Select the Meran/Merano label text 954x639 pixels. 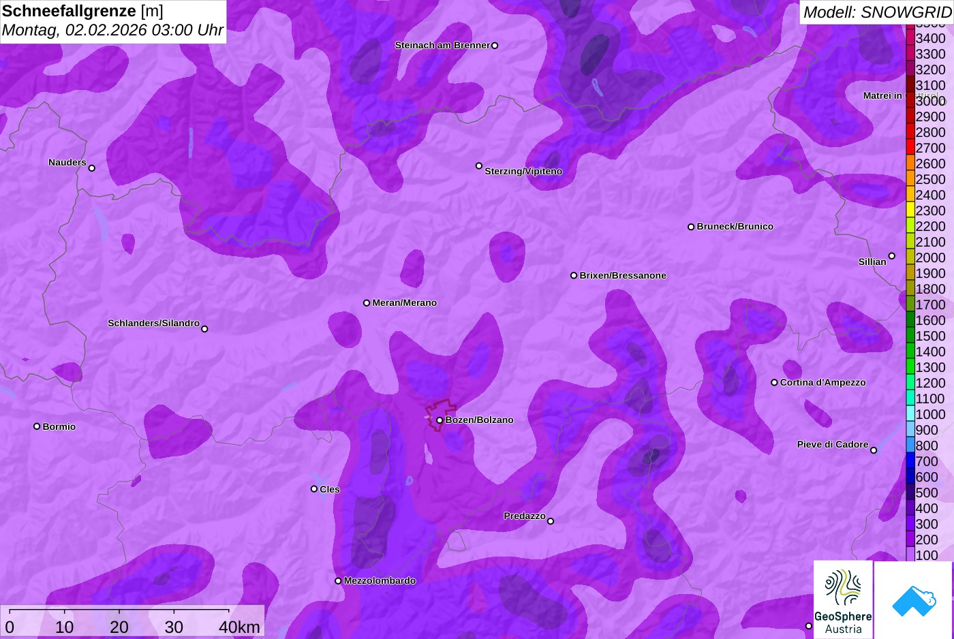(405, 302)
